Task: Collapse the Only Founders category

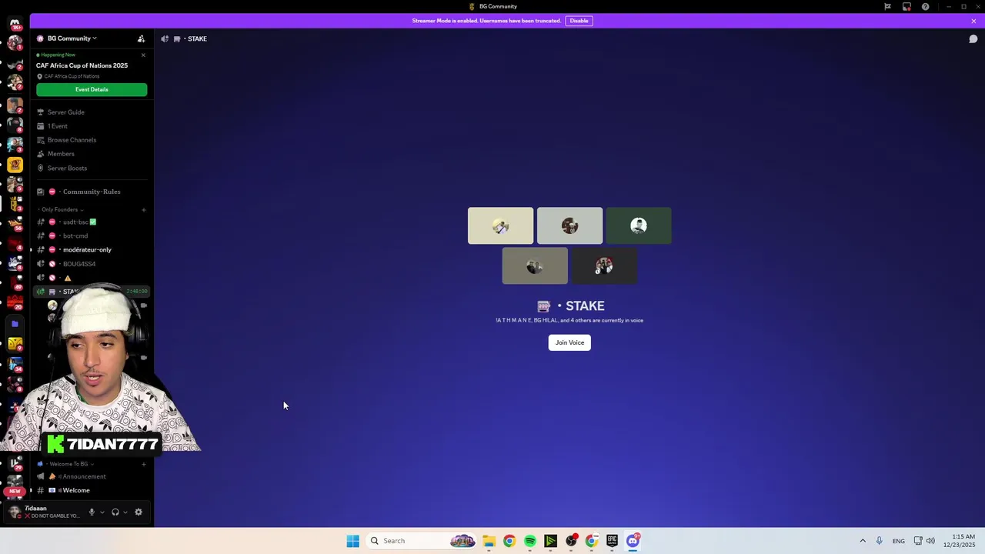Action: [62, 209]
